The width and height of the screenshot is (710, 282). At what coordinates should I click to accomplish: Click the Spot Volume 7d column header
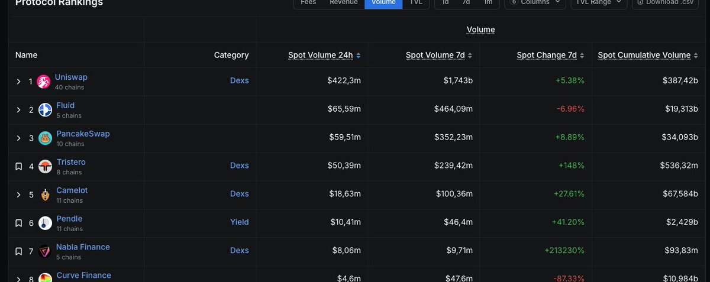(x=435, y=55)
